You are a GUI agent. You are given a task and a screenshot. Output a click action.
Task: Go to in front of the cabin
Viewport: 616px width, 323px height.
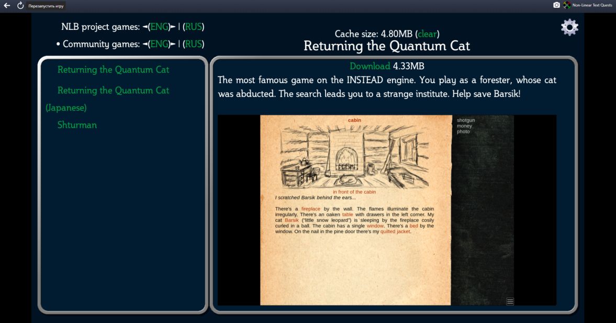click(354, 192)
